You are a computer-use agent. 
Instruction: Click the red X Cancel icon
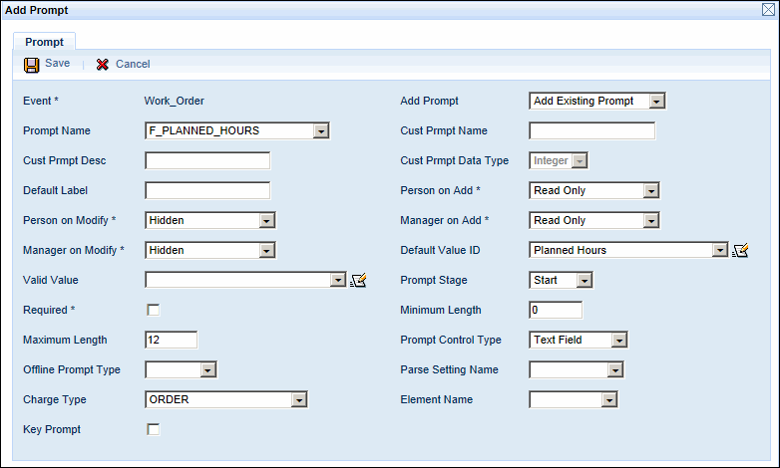[x=102, y=65]
